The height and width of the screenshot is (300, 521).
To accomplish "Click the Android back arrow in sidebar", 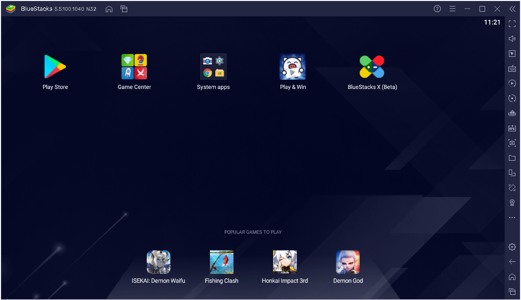I will coord(512,262).
